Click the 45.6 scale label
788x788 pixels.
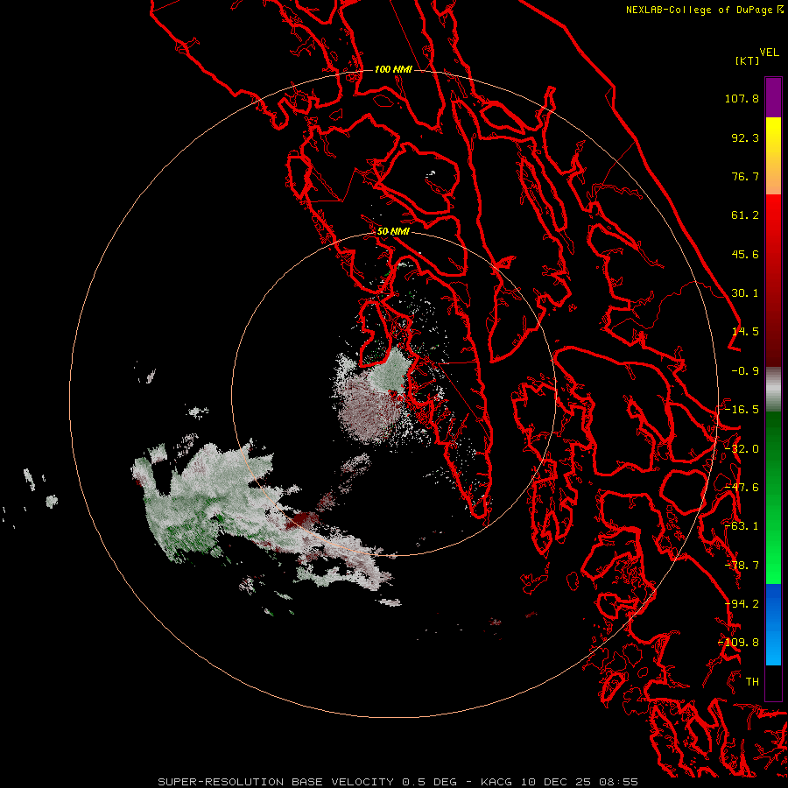tap(745, 254)
